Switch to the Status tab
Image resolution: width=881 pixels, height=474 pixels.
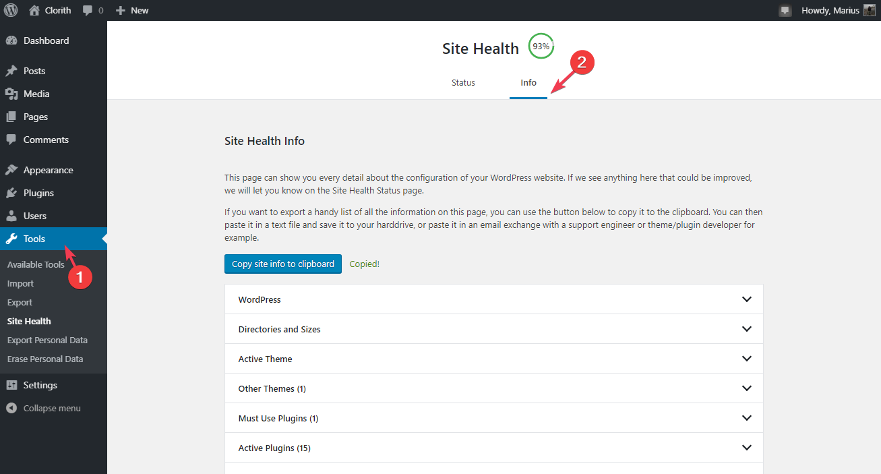[463, 82]
